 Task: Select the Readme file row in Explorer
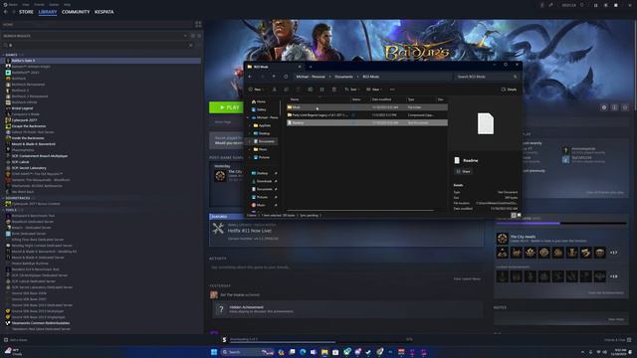[367, 122]
